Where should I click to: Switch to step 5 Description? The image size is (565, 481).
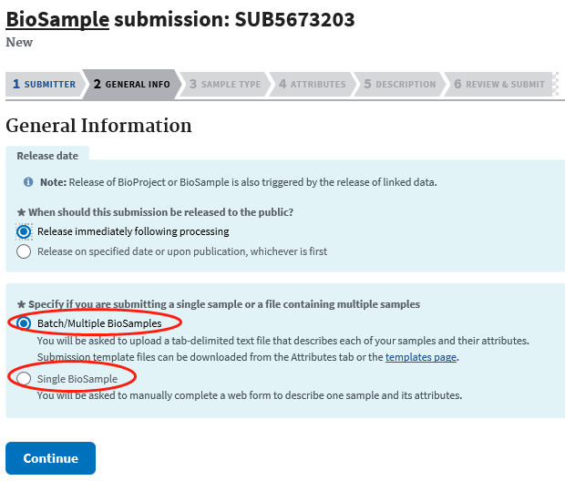(x=399, y=85)
